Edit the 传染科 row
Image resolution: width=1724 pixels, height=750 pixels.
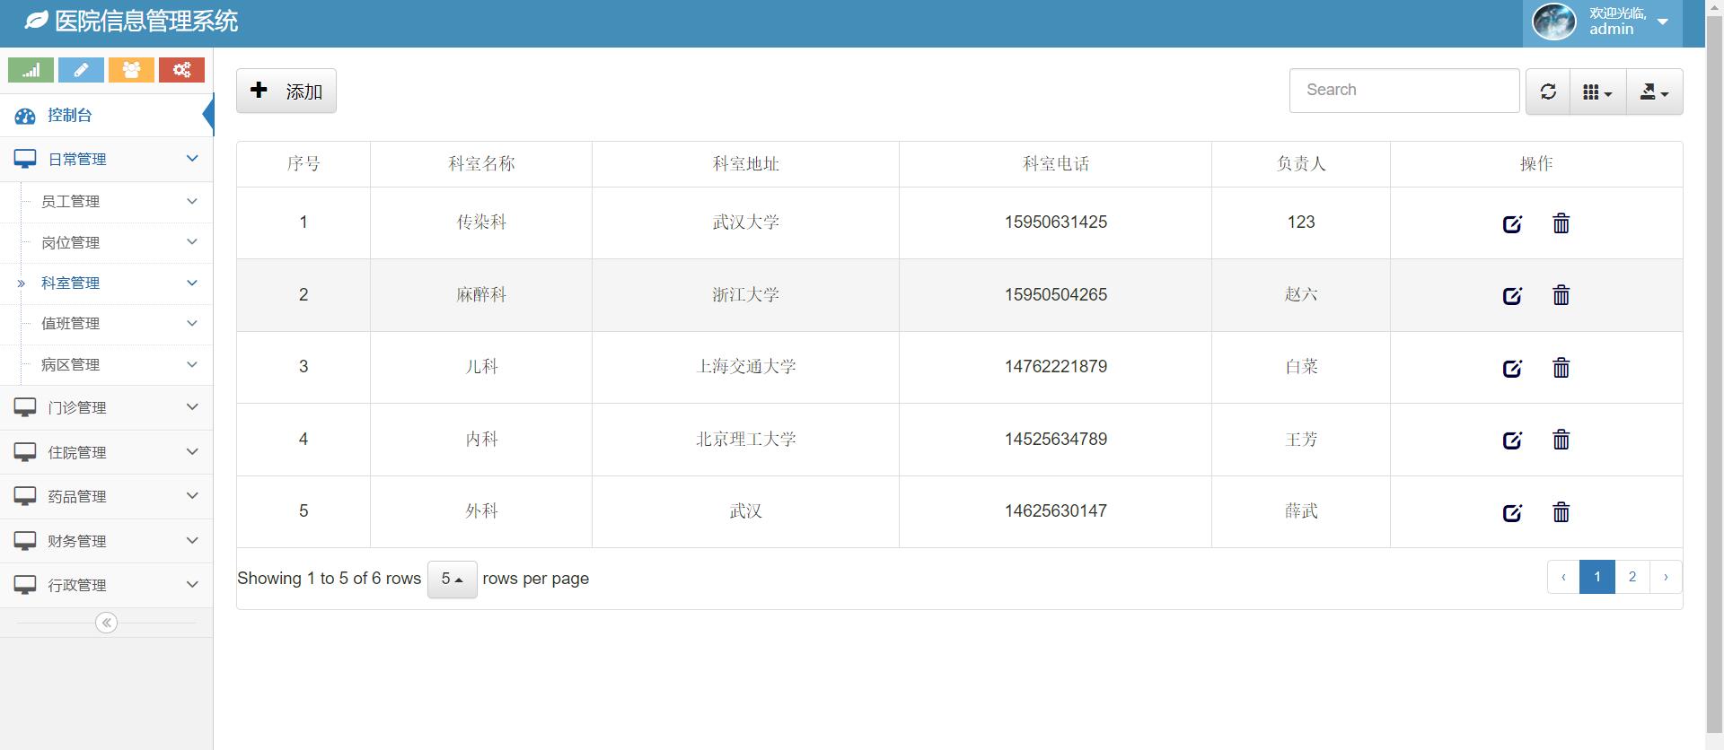(1512, 223)
